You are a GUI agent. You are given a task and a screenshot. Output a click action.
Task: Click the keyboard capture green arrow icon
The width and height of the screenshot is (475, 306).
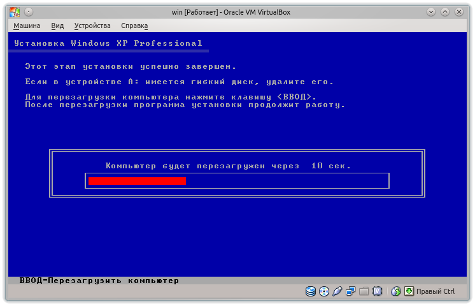tap(409, 291)
